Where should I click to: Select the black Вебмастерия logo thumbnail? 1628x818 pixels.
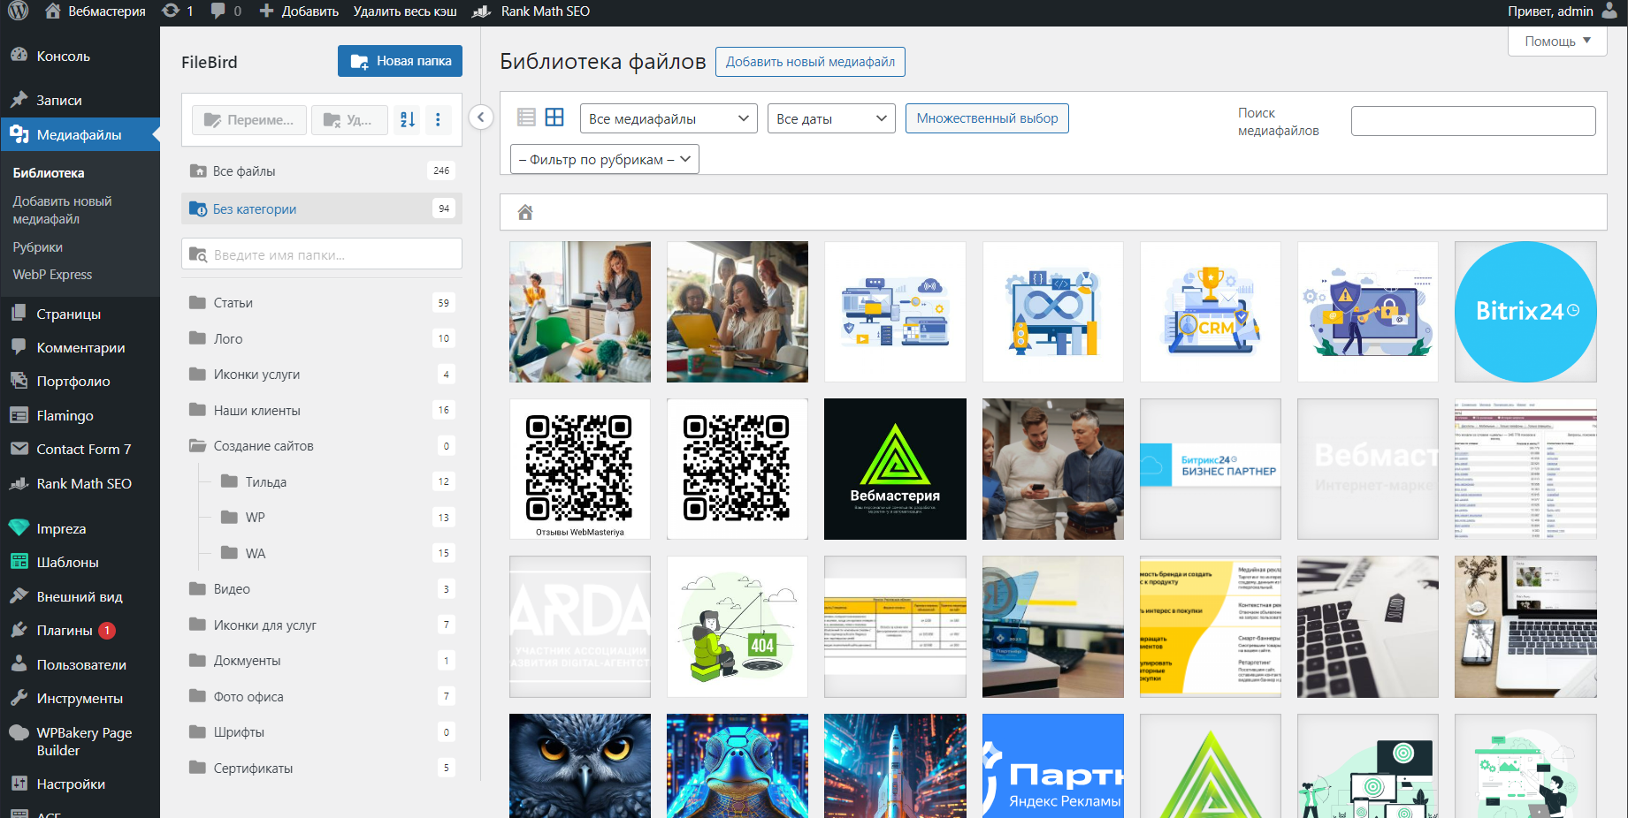tap(895, 469)
